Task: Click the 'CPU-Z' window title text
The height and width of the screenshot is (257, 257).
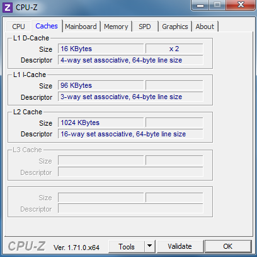Action: [x=26, y=8]
